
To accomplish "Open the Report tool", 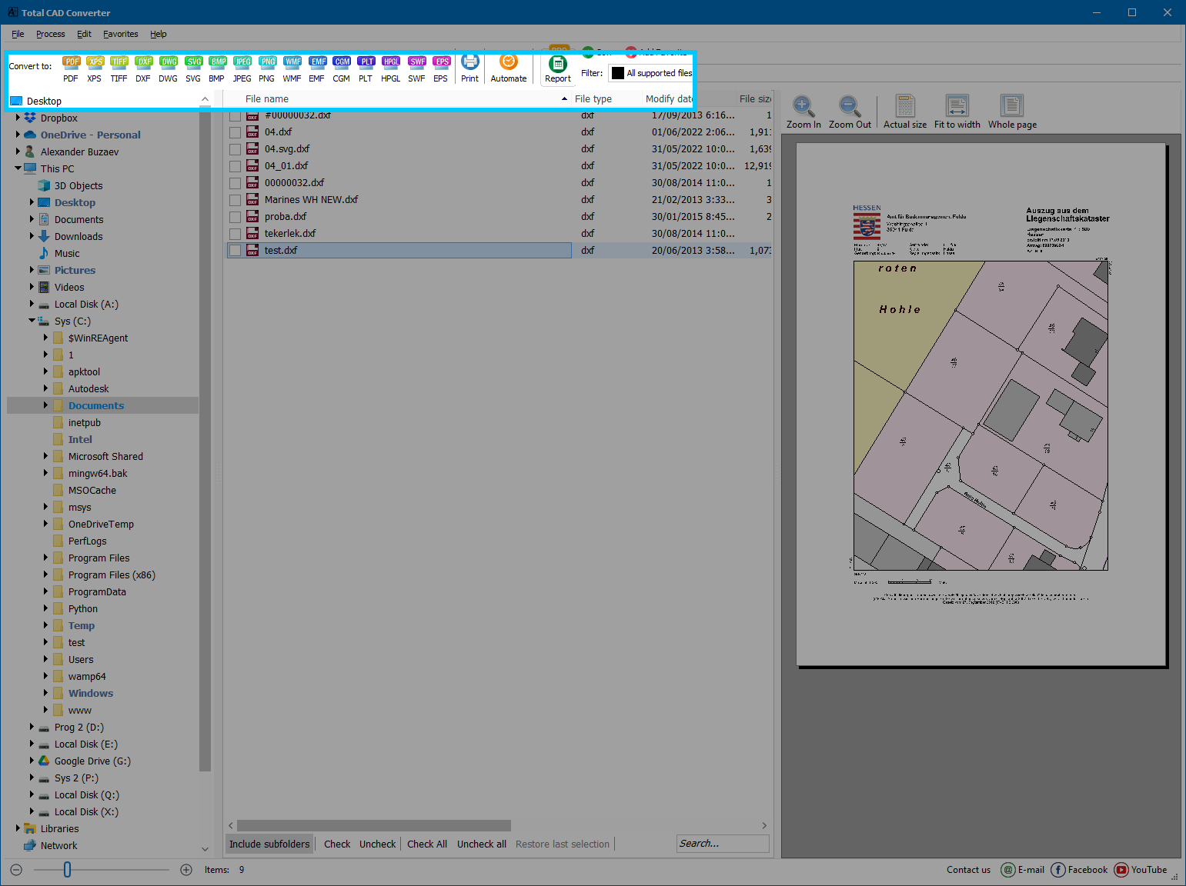I will [557, 68].
